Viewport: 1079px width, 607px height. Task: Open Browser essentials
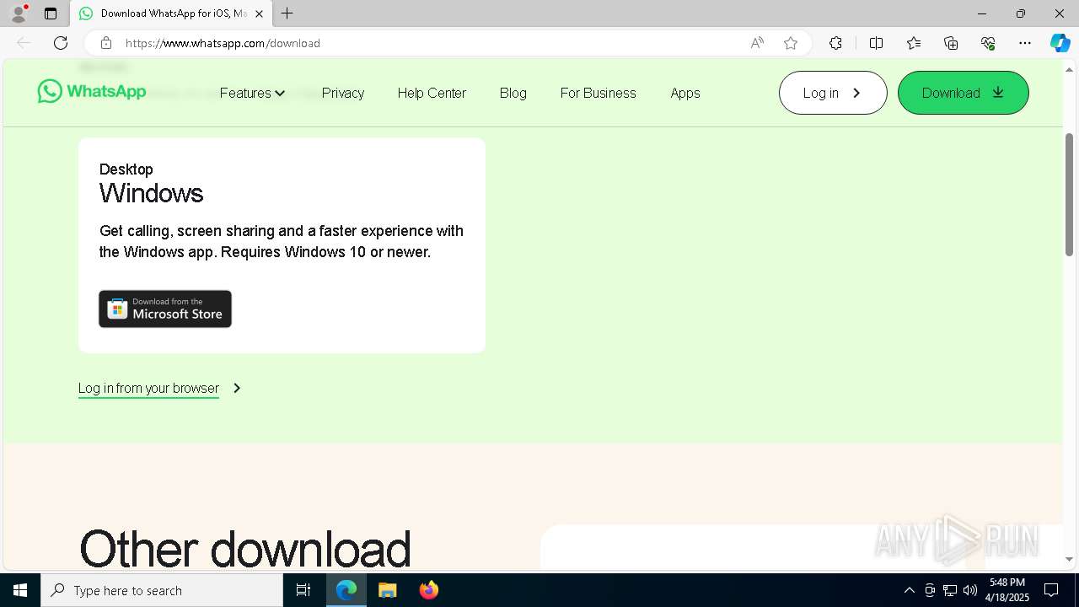[988, 43]
